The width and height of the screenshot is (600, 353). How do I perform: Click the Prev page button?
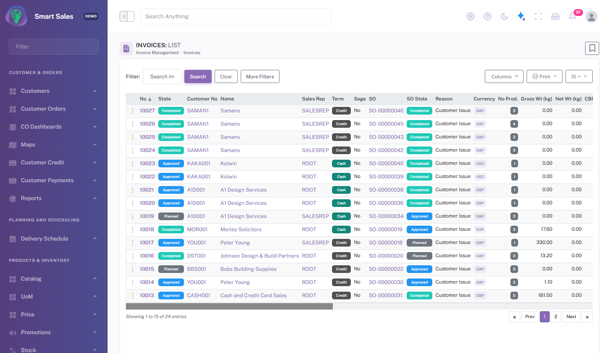tap(530, 317)
